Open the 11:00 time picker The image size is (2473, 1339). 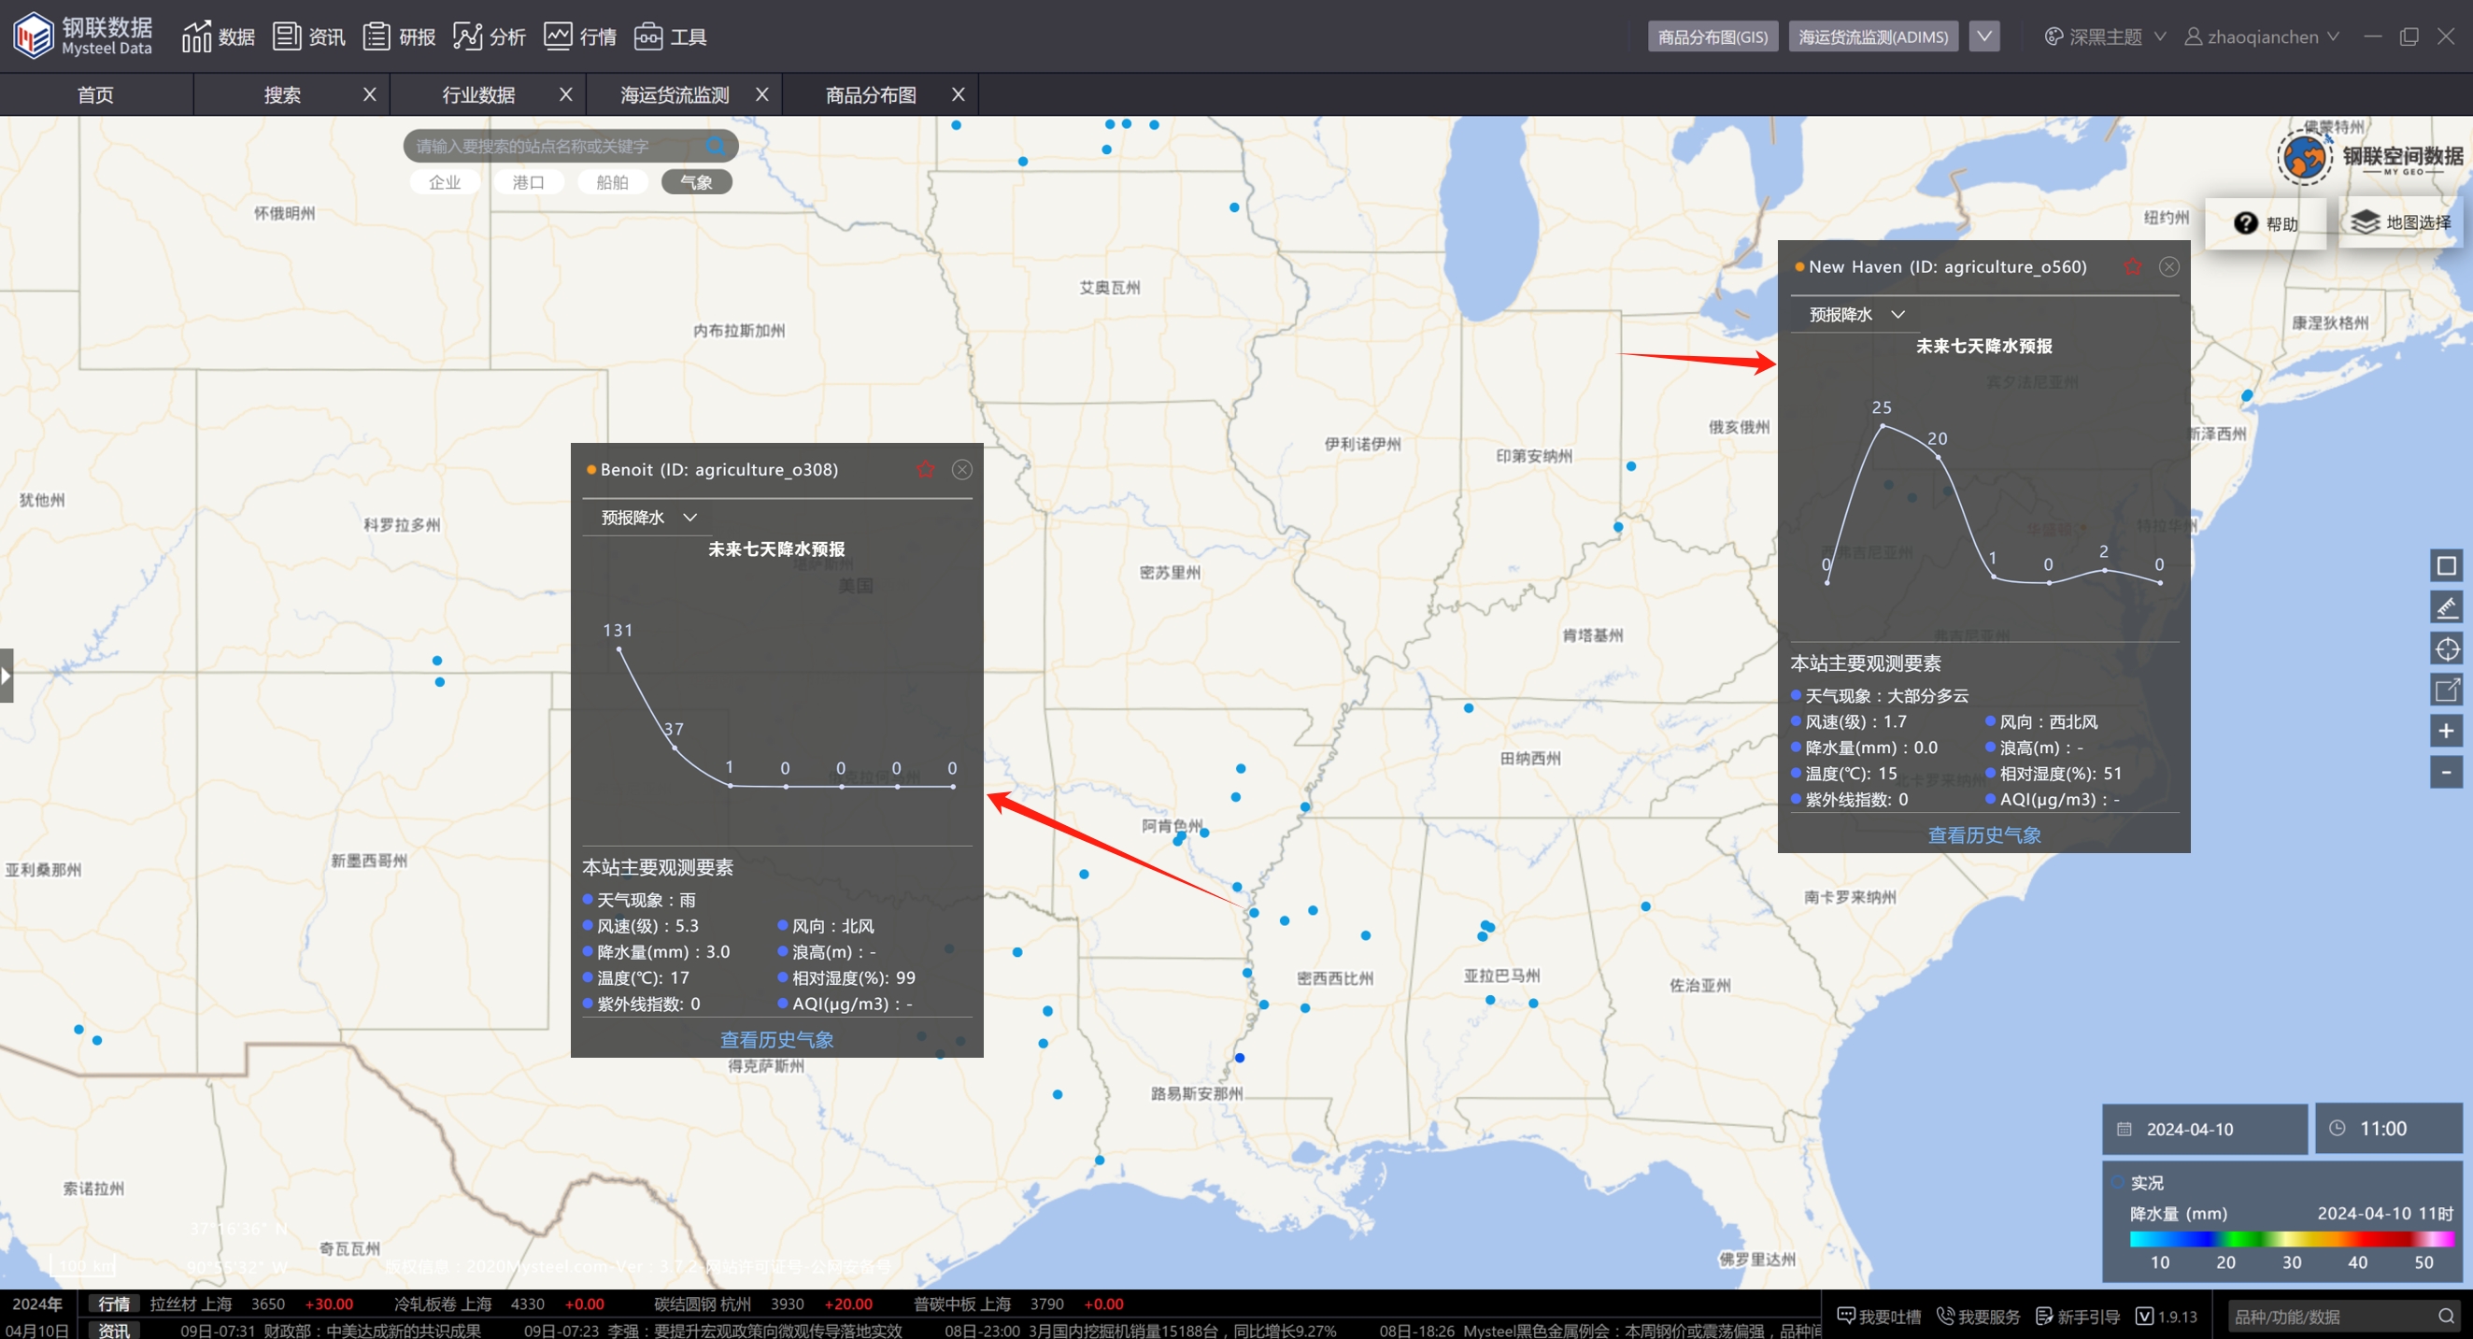pyautogui.click(x=2389, y=1129)
